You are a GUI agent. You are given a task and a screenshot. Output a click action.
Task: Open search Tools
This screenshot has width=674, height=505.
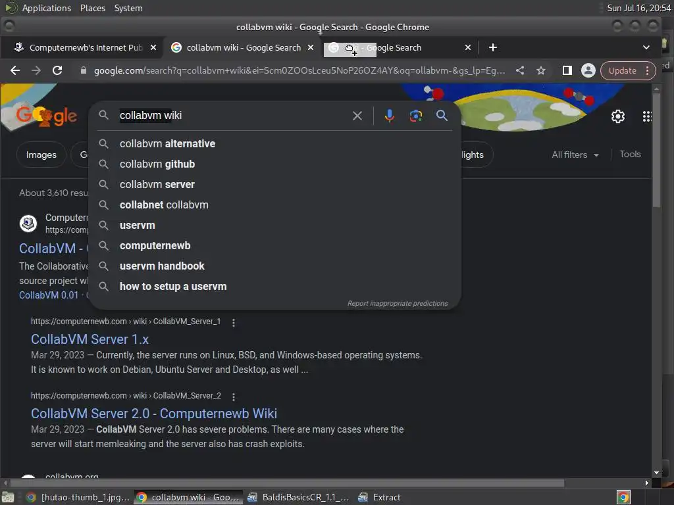click(x=630, y=154)
